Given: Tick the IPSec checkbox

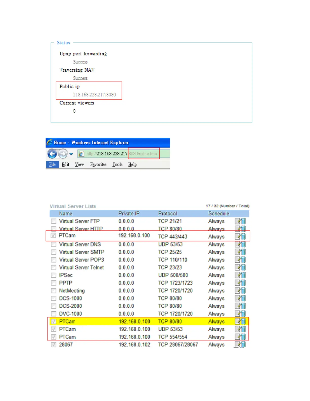Looking at the screenshot, I should click(53, 275).
